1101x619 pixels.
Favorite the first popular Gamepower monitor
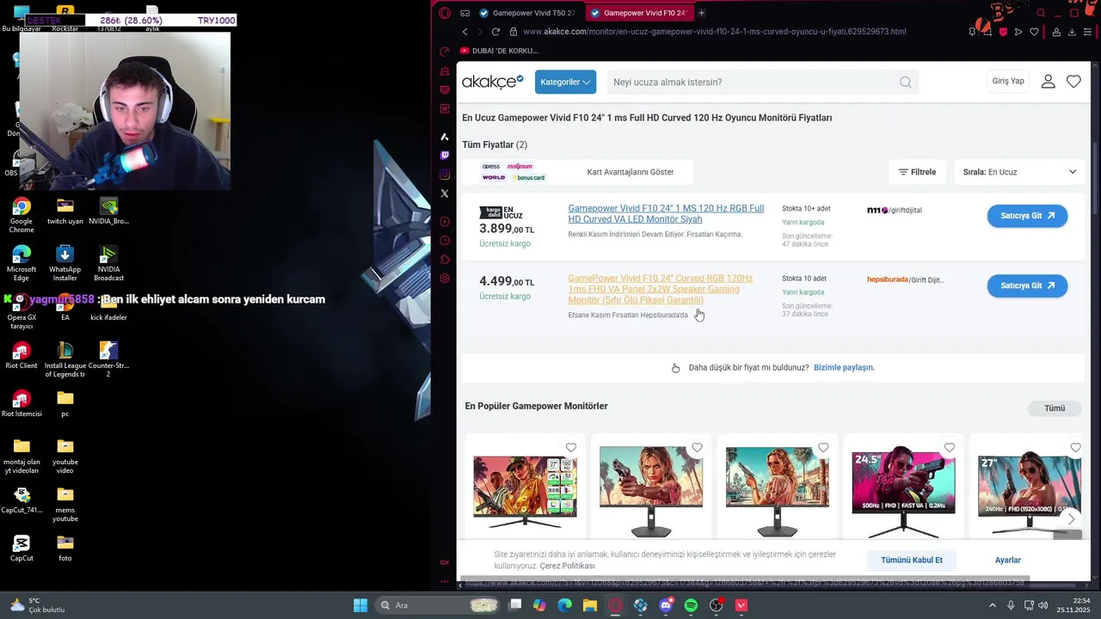click(x=571, y=448)
